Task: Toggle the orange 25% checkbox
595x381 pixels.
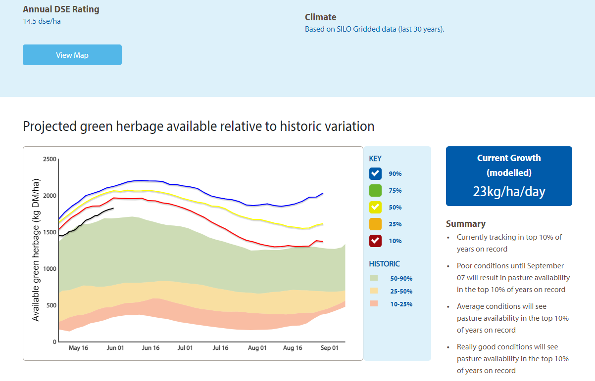Action: 375,224
